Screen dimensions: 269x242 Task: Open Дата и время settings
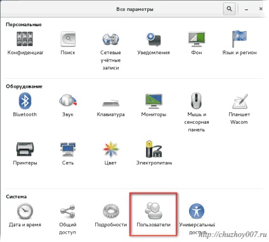[25, 215]
